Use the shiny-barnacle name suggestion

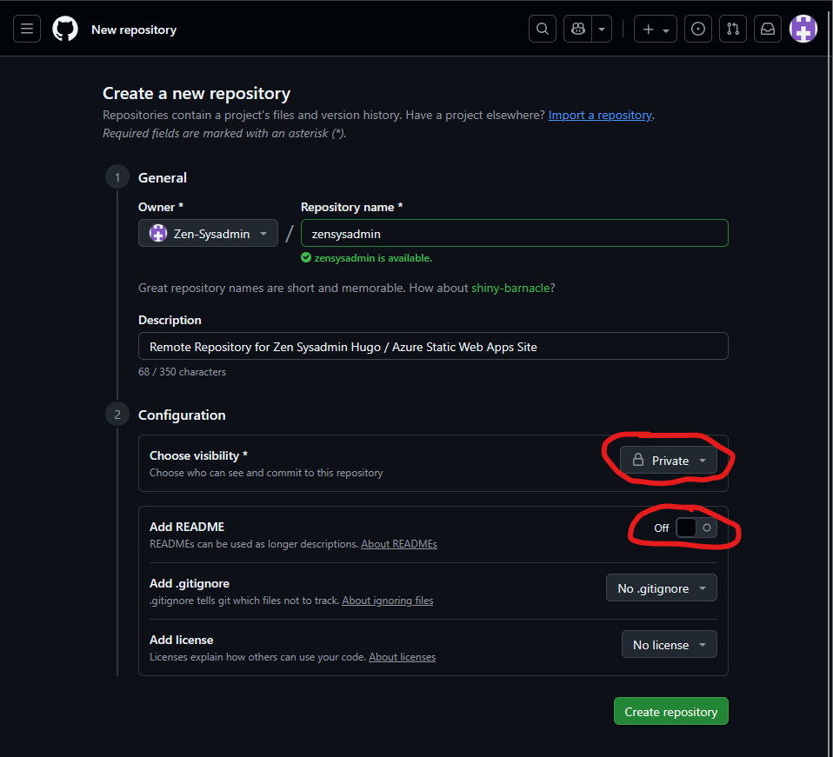point(510,288)
